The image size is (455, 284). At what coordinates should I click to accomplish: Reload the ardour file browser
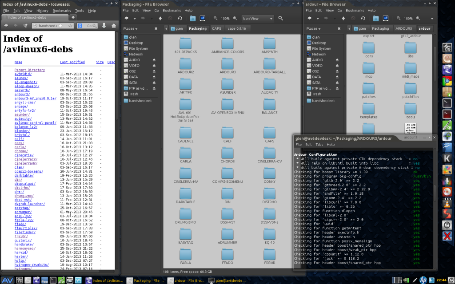pos(363,18)
